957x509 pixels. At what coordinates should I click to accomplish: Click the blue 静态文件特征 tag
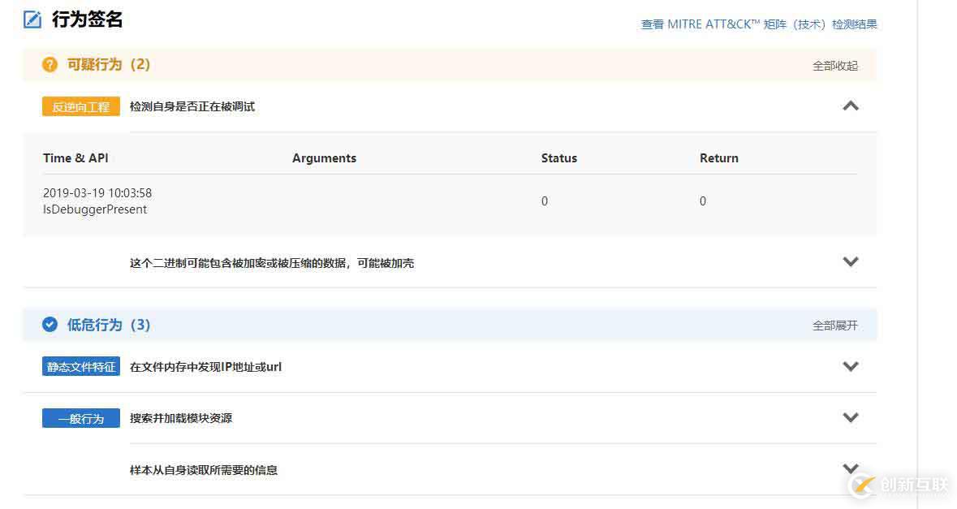coord(81,367)
